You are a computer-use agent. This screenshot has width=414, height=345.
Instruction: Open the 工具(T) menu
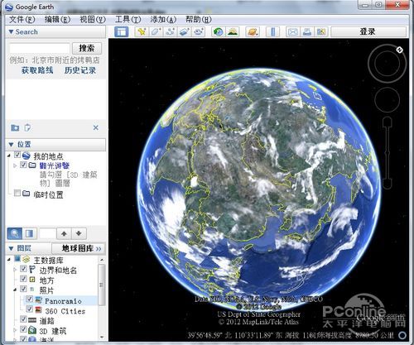128,19
